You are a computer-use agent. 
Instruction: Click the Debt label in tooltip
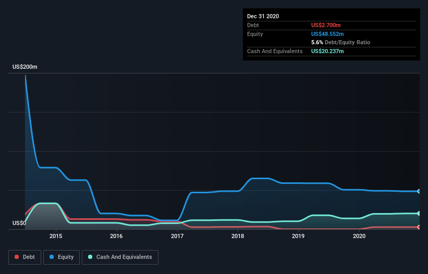pos(253,25)
